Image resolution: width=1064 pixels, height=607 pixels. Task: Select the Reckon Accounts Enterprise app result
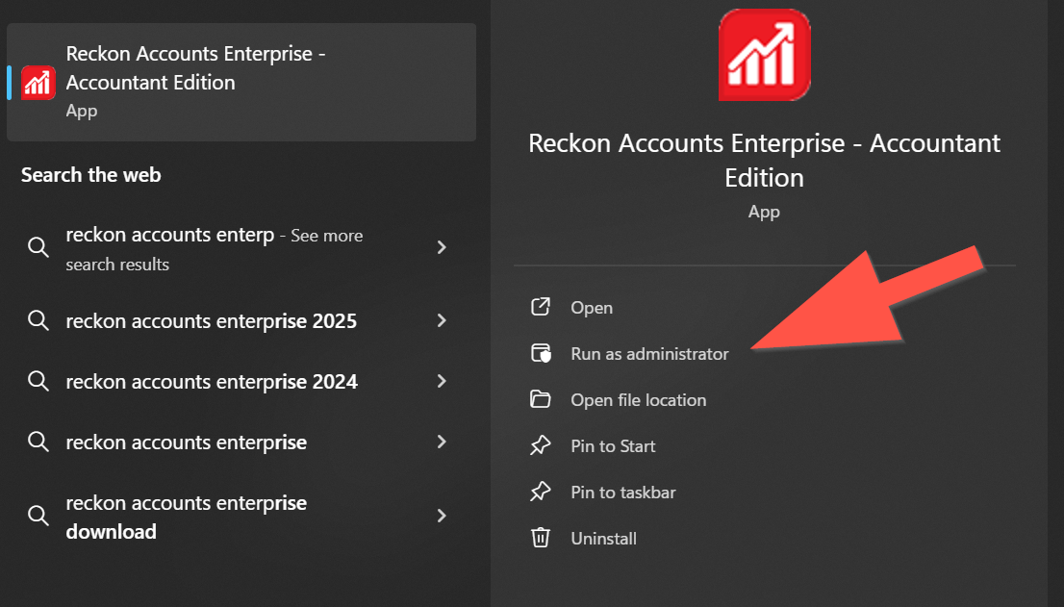[241, 82]
